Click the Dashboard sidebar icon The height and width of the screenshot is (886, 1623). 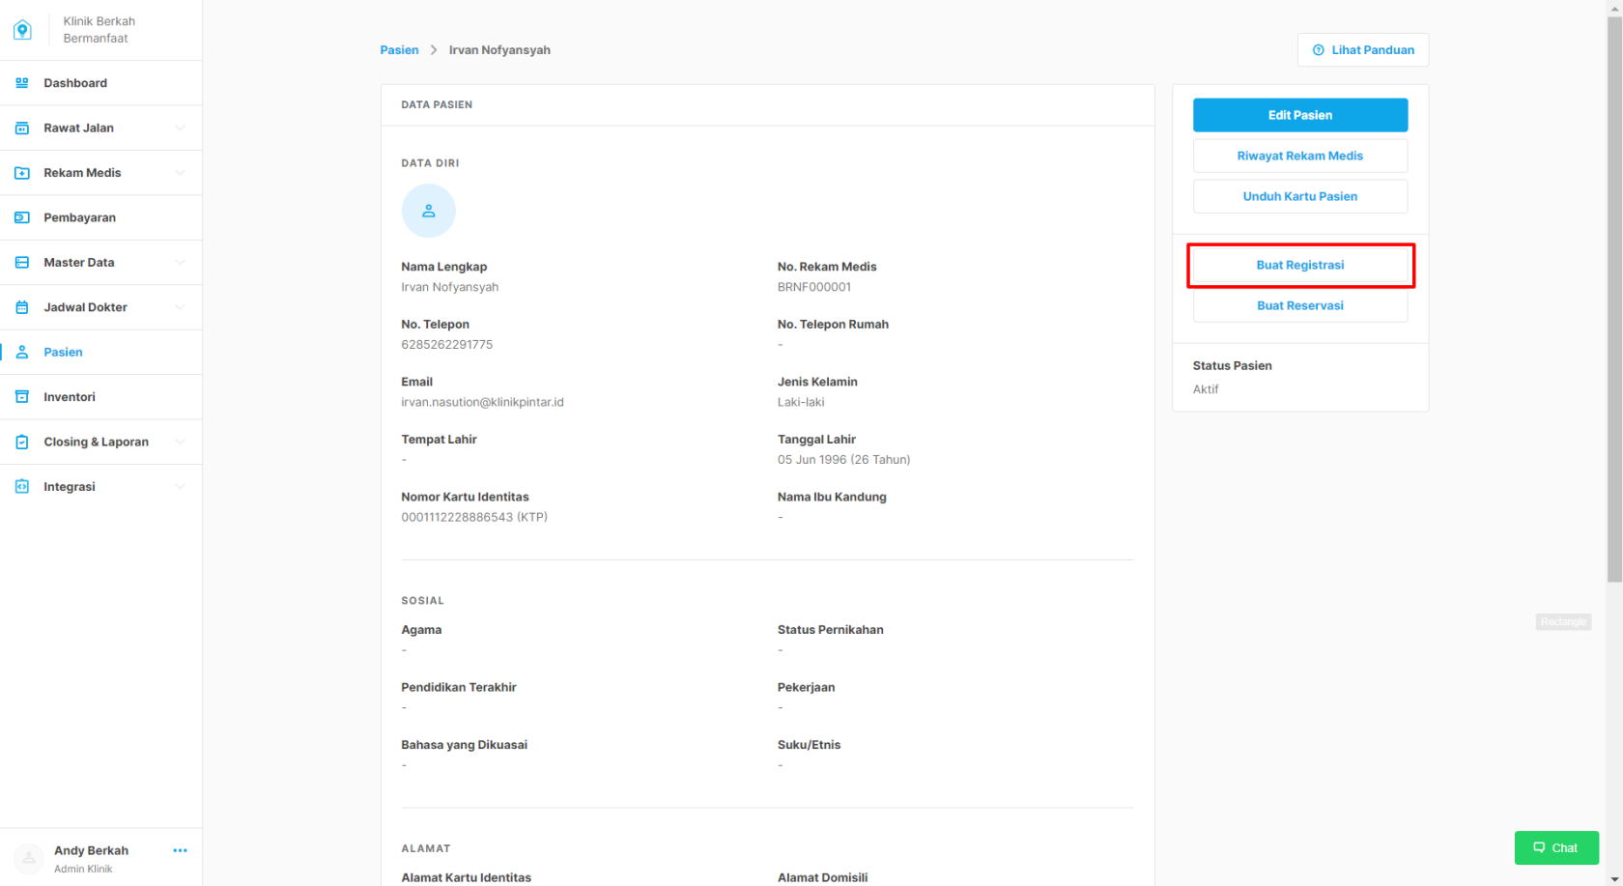point(22,83)
